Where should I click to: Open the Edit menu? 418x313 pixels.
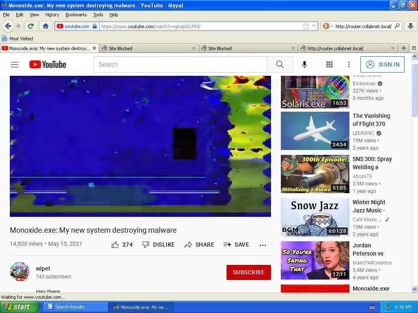(20, 15)
